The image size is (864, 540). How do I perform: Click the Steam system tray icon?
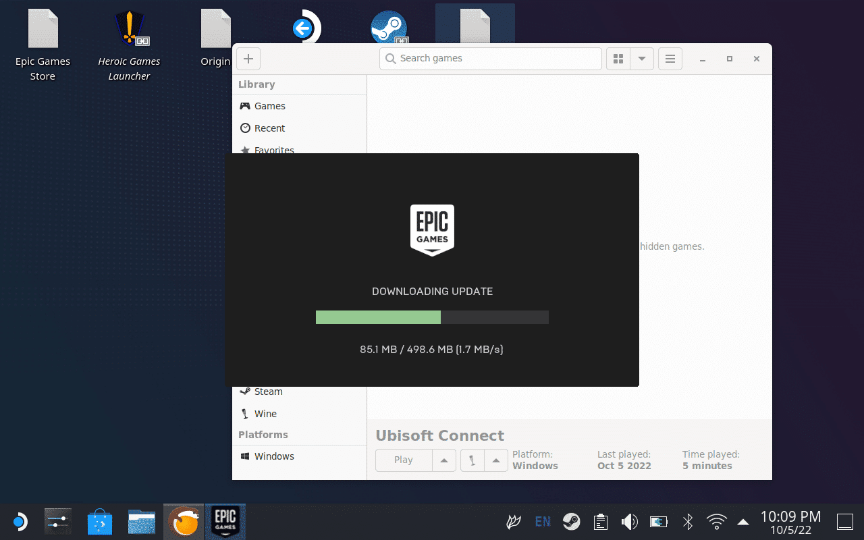pos(571,522)
